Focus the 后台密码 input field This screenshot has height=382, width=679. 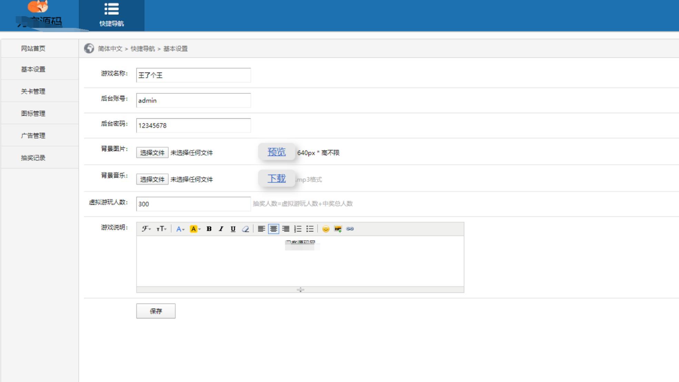click(193, 125)
